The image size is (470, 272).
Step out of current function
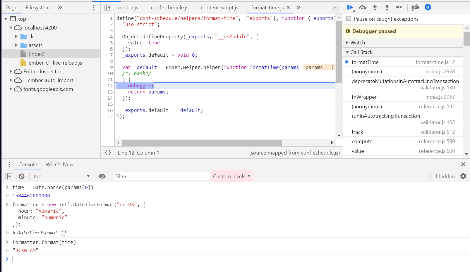[x=387, y=8]
